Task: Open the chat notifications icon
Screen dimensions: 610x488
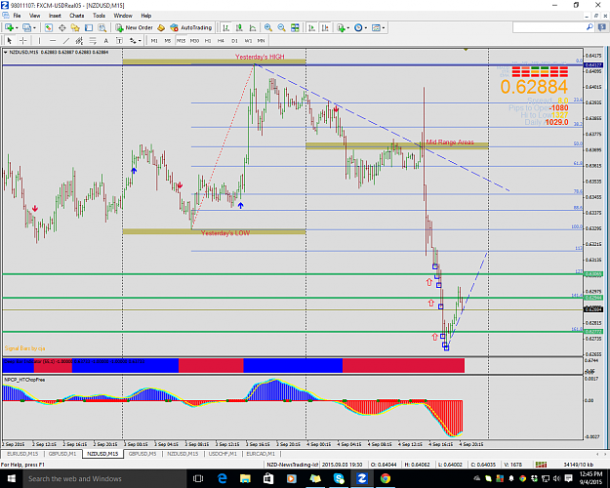Action: click(602, 27)
